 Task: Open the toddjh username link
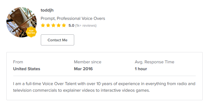point(47,10)
